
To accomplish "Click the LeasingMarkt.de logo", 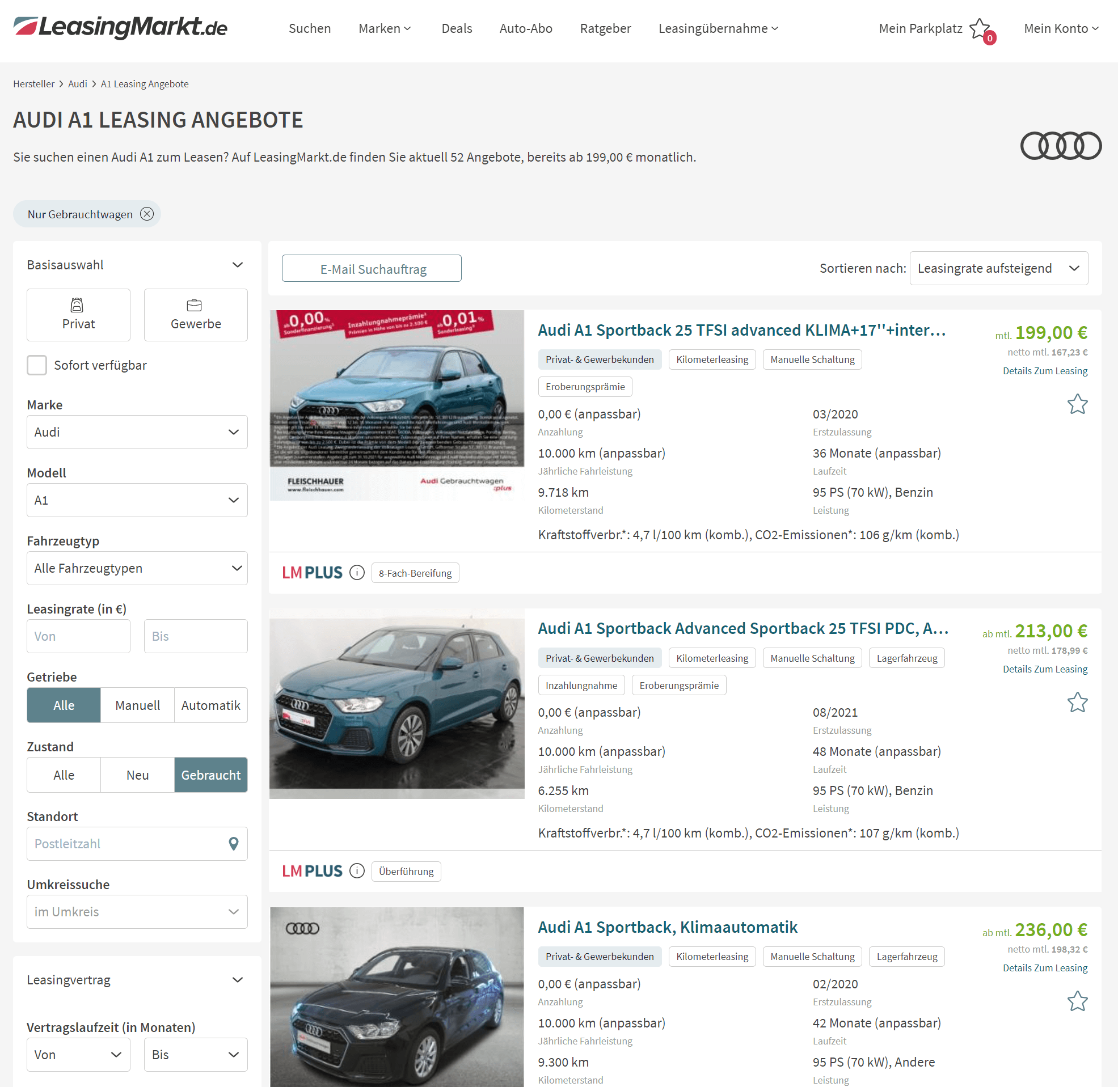I will tap(120, 27).
